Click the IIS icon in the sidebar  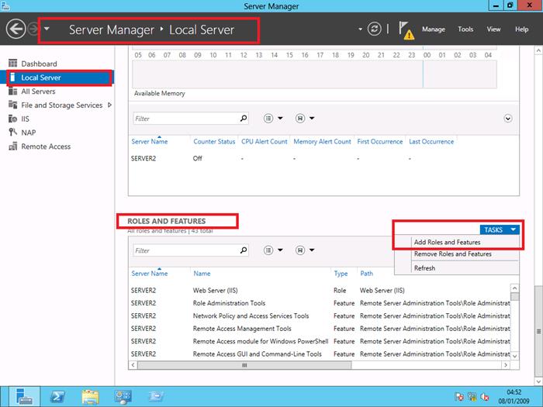point(13,119)
